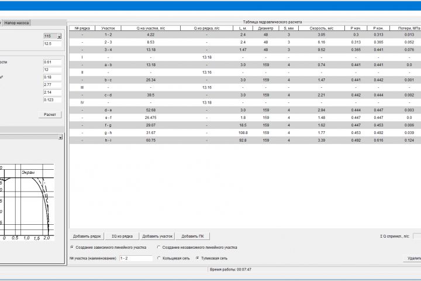Screen dimensions: 421x281
Task: Select участок cell 3 - 4
Action: (x=108, y=50)
